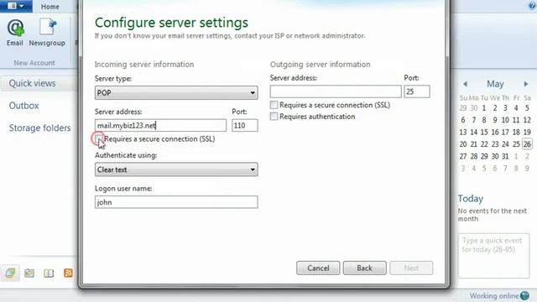Select the Home ribbon tab
Image resolution: width=537 pixels, height=302 pixels.
[50, 7]
